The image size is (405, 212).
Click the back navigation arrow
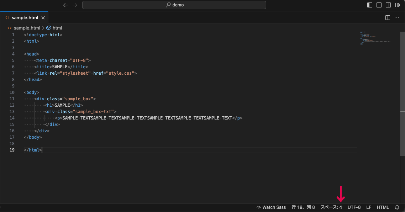[x=65, y=5]
